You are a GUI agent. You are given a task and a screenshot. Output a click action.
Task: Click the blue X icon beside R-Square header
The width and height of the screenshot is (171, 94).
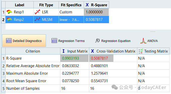click(x=87, y=5)
